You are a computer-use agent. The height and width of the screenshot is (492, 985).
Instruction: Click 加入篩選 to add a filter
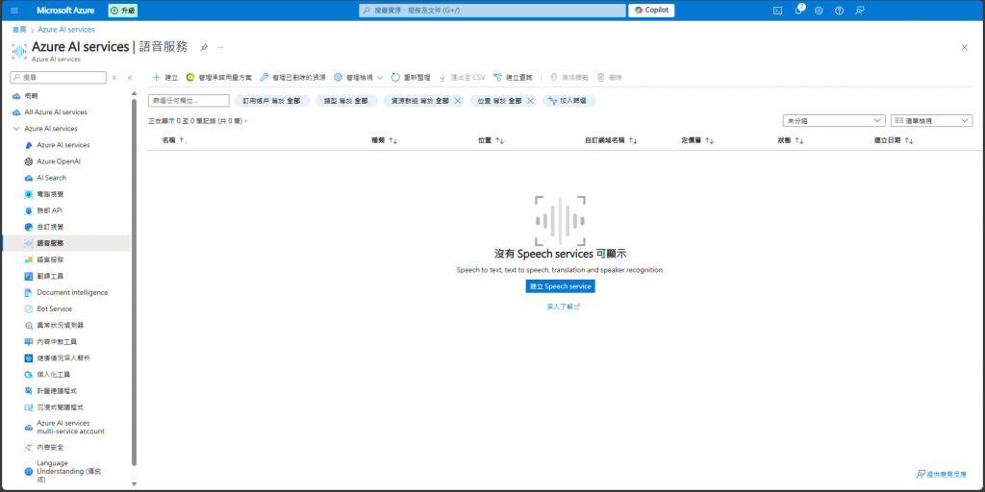[568, 100]
